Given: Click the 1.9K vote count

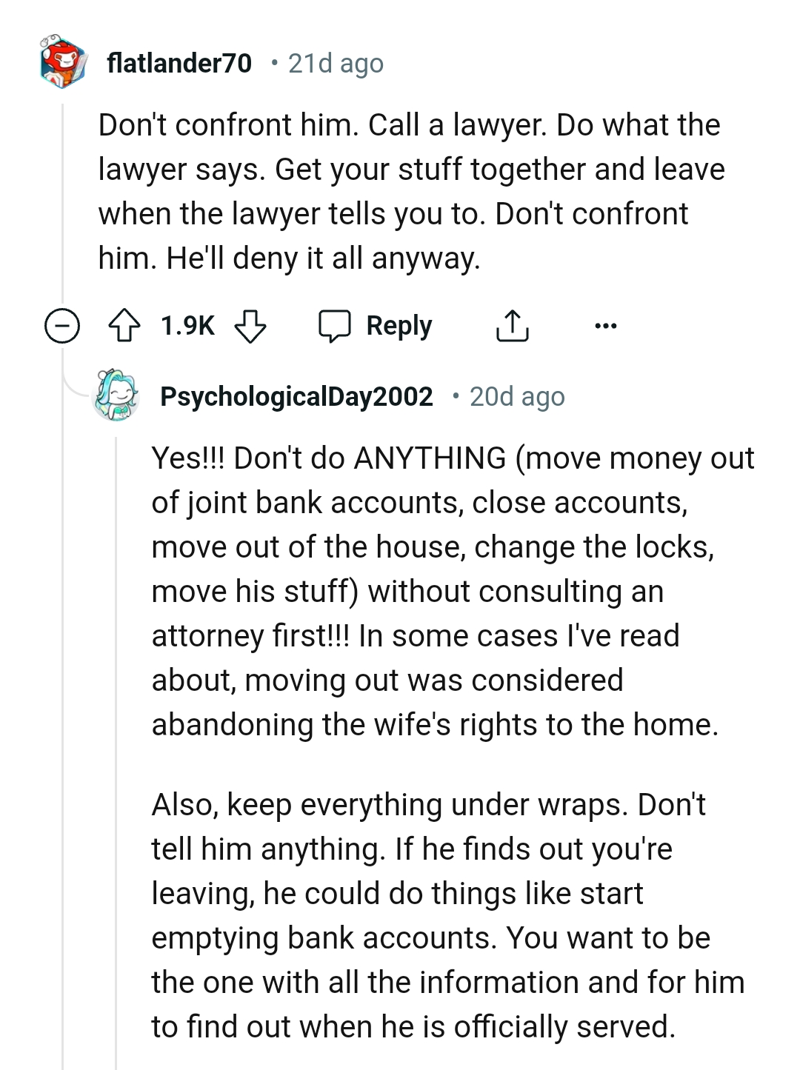Looking at the screenshot, I should 187,325.
